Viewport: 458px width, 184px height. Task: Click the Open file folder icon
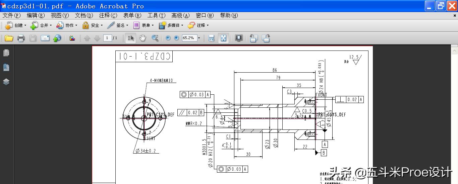(9, 38)
